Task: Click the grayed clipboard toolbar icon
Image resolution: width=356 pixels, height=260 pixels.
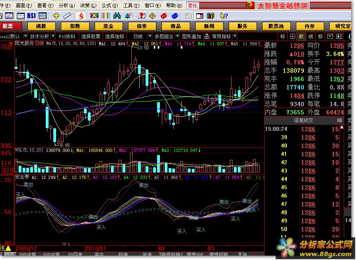Action: click(188, 16)
